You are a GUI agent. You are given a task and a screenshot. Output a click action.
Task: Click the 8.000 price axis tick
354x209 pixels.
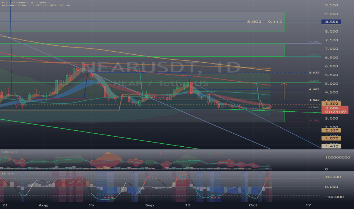coord(332,32)
